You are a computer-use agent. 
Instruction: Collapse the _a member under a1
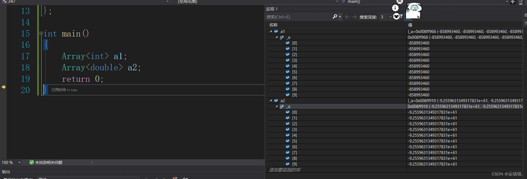(277, 37)
